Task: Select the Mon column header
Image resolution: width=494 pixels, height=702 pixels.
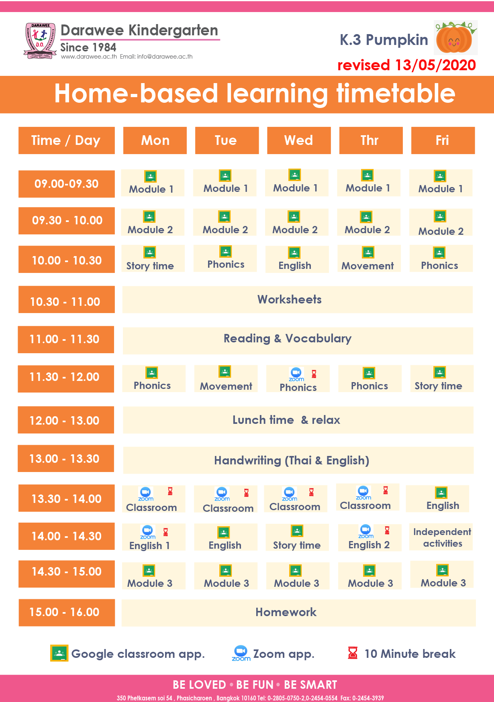Action: 155,140
